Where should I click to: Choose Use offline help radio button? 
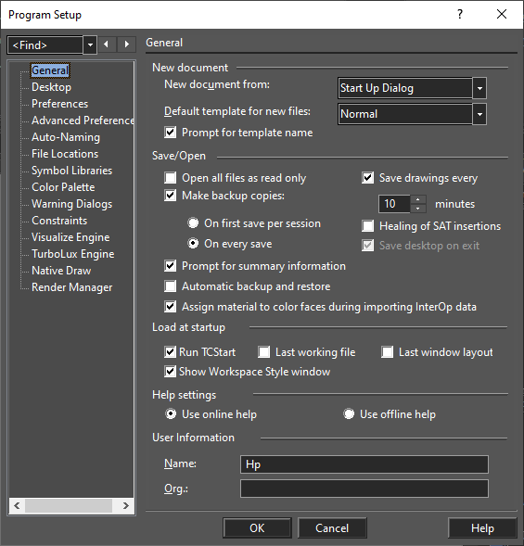tap(349, 413)
